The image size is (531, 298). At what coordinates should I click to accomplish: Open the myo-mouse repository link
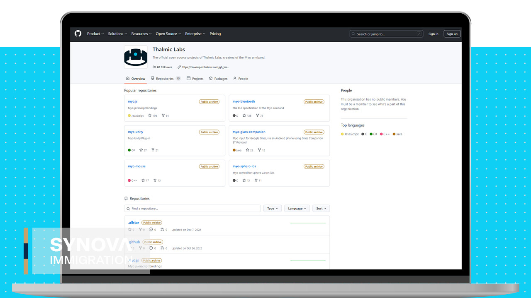[137, 166]
